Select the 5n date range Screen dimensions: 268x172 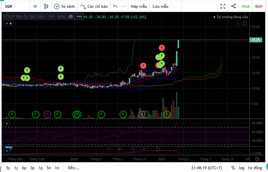[x=49, y=168]
